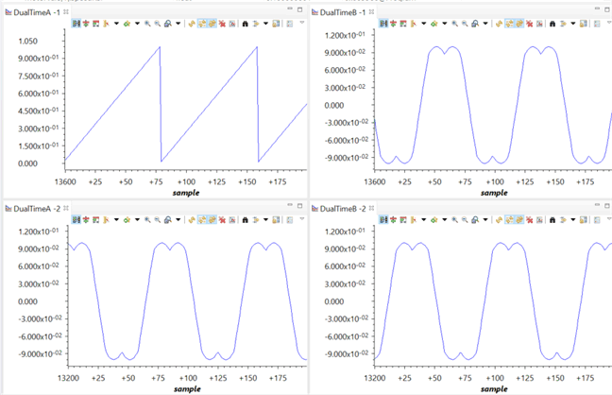Refresh the DualTimeA -1 graph
The height and width of the screenshot is (395, 612).
(x=191, y=24)
